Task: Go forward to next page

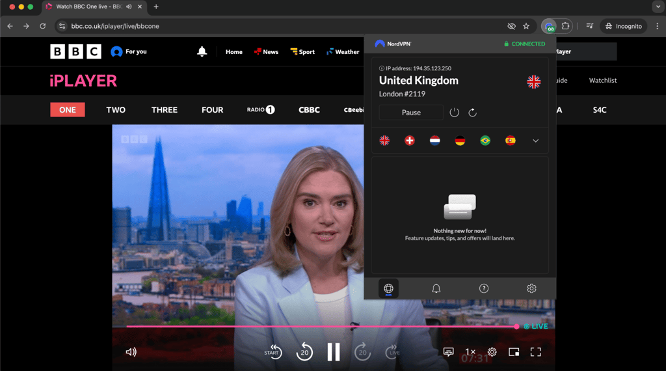Action: [x=26, y=26]
